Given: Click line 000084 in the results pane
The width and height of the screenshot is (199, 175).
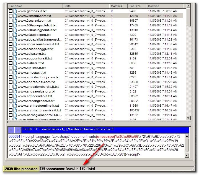Looking at the screenshot, I should click(14, 137).
